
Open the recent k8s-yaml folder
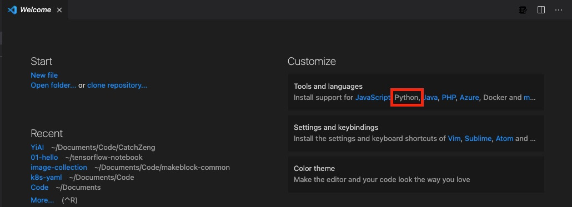tap(46, 178)
